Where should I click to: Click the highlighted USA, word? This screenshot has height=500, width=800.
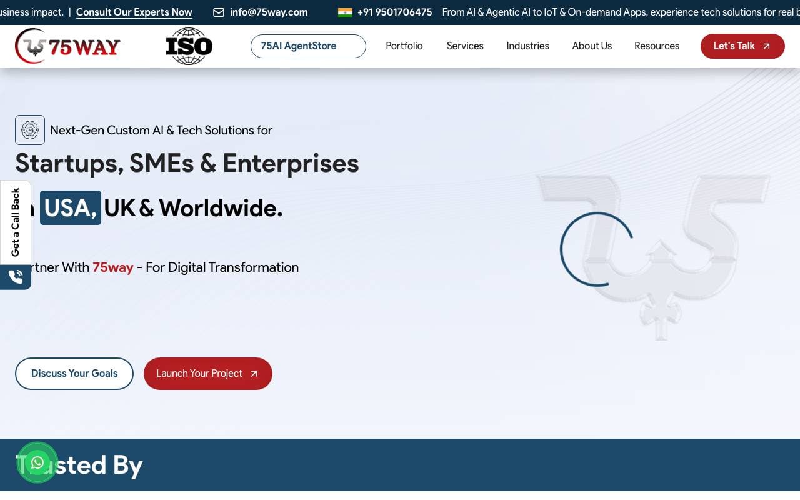[x=71, y=208]
